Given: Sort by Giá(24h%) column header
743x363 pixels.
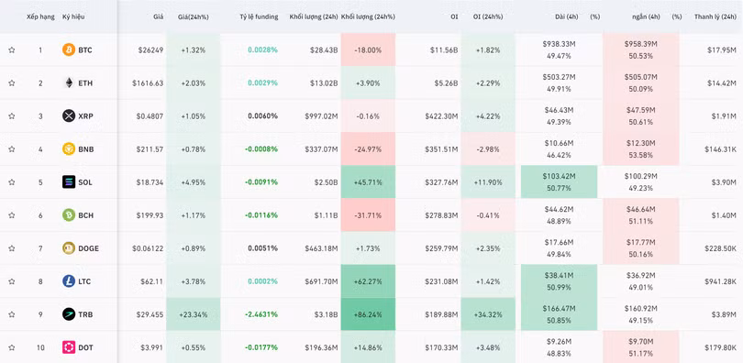Looking at the screenshot, I should (193, 16).
